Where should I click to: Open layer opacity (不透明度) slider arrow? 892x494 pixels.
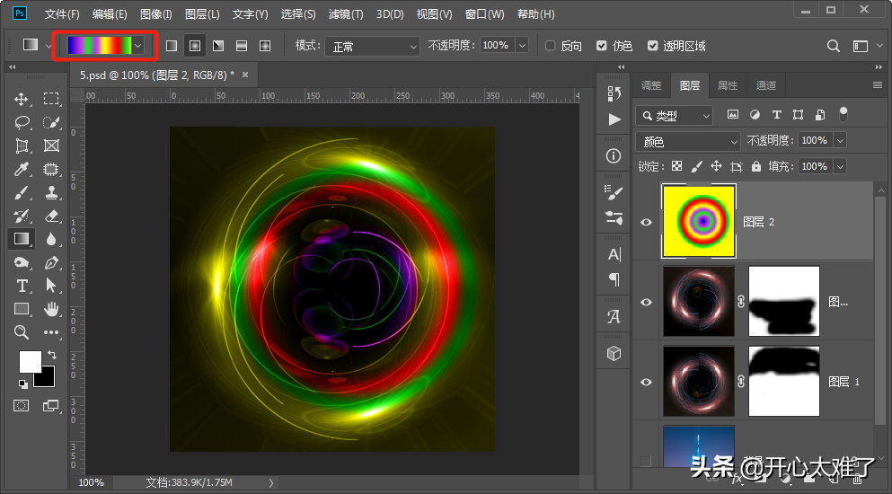[x=840, y=140]
